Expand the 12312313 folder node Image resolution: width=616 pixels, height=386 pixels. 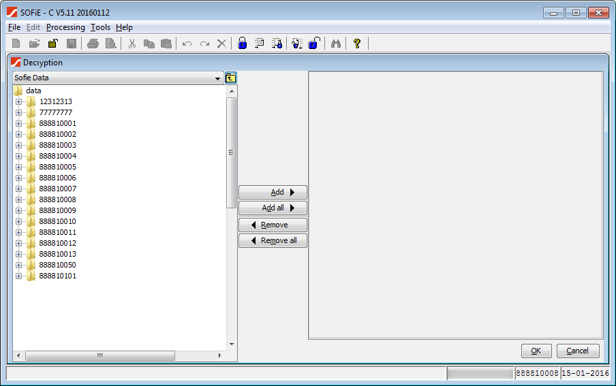pos(18,101)
